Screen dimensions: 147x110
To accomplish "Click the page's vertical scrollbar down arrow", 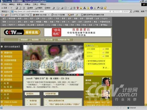I will click(x=145, y=105).
